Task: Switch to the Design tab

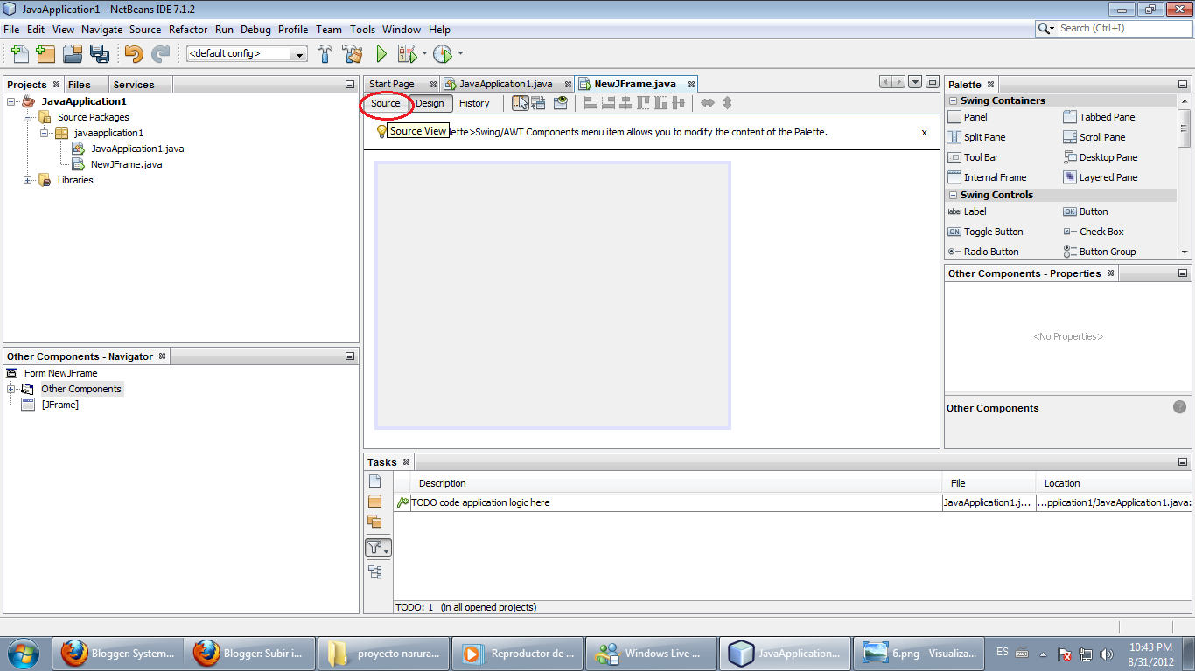Action: click(430, 103)
